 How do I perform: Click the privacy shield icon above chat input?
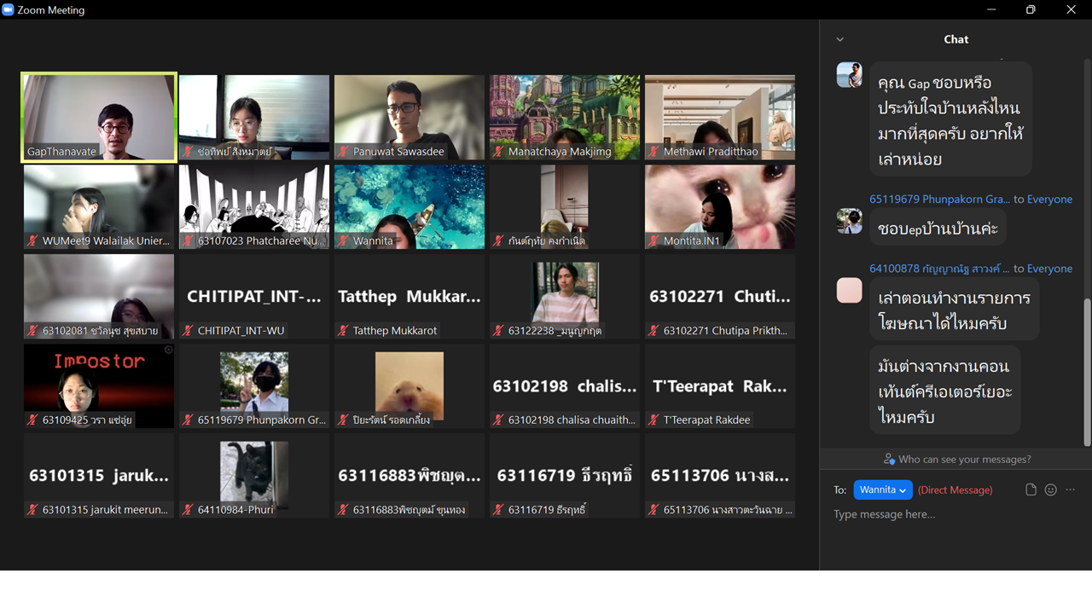pos(889,459)
